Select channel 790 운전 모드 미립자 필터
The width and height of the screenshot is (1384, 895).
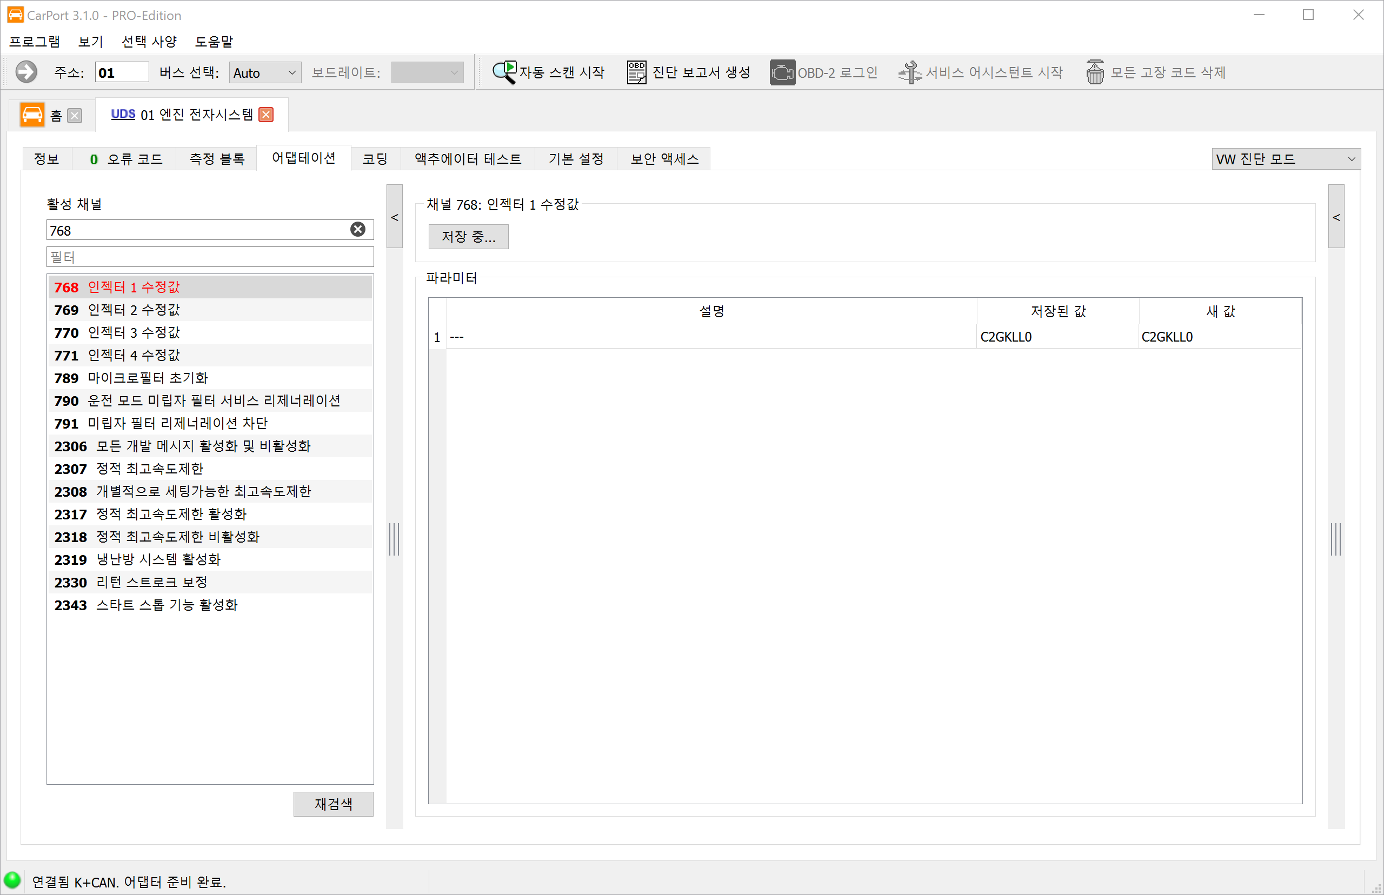tap(210, 400)
